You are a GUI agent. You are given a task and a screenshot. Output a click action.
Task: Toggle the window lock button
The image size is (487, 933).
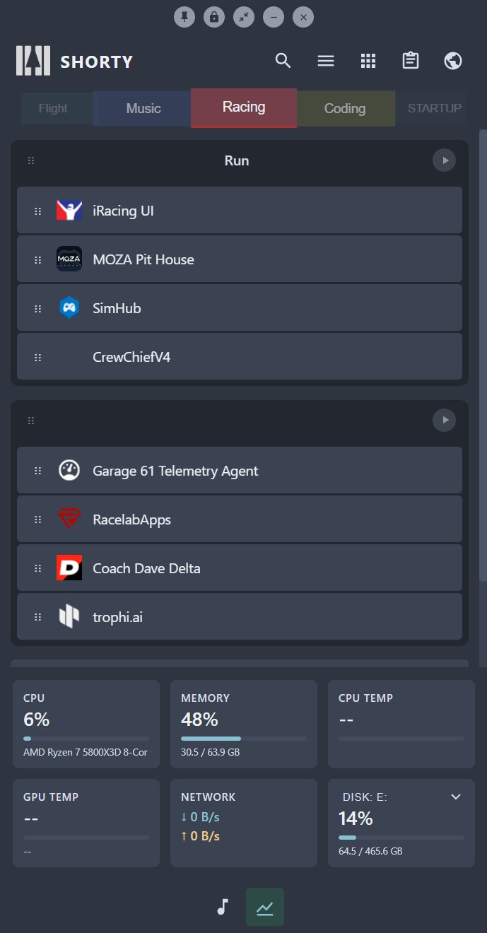click(x=214, y=17)
